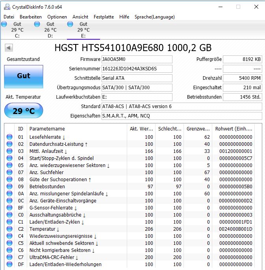Click status orb of ID C2 Temperatur row
This screenshot has height=270, width=265.
9,229
